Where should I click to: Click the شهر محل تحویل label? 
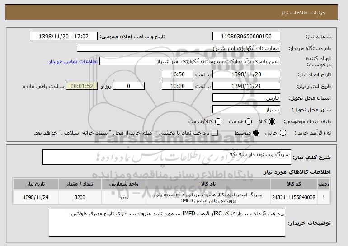[x=311, y=110]
